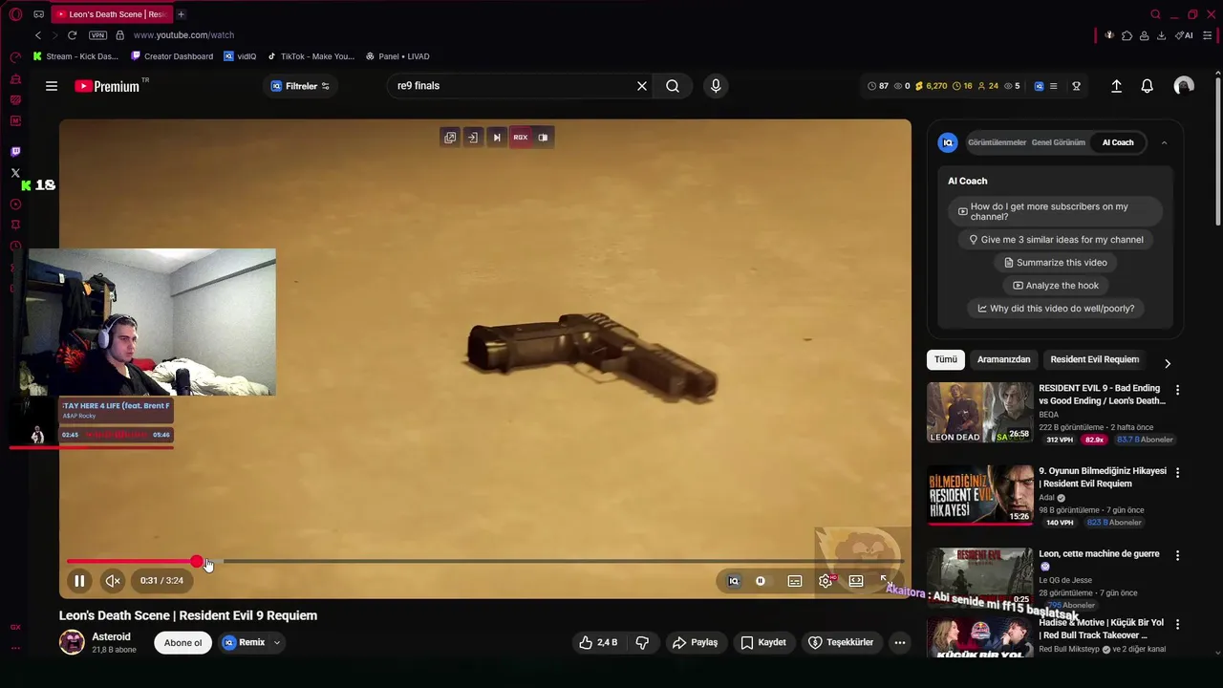Switch to theater mode icon
The height and width of the screenshot is (688, 1223).
point(856,581)
